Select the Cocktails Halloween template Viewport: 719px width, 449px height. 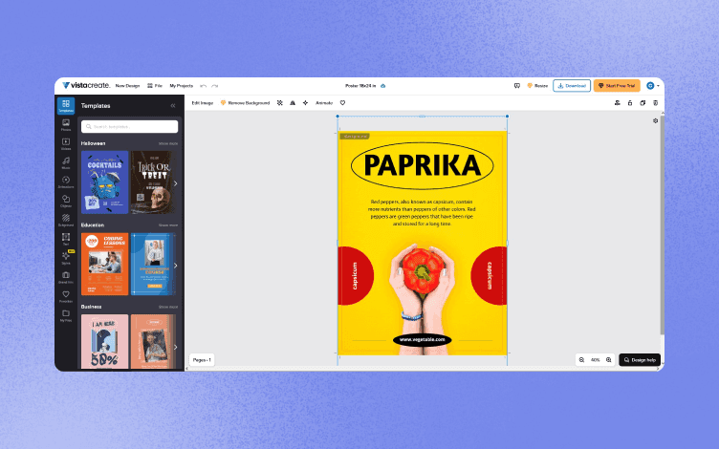pyautogui.click(x=104, y=182)
